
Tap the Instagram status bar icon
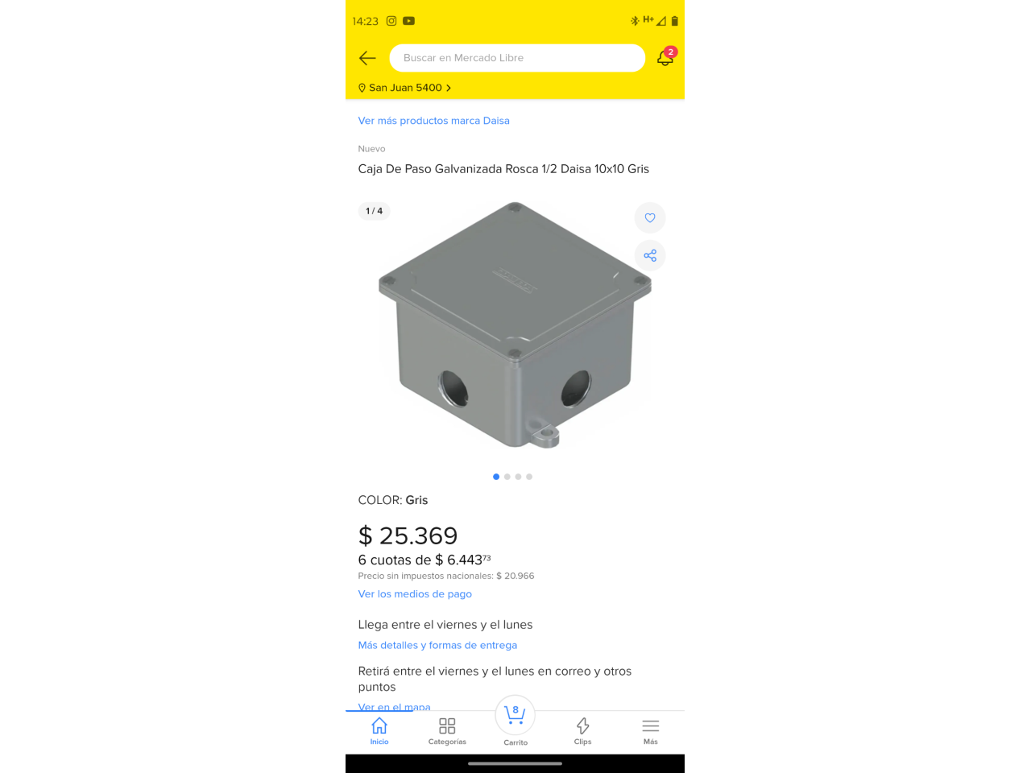coord(391,21)
